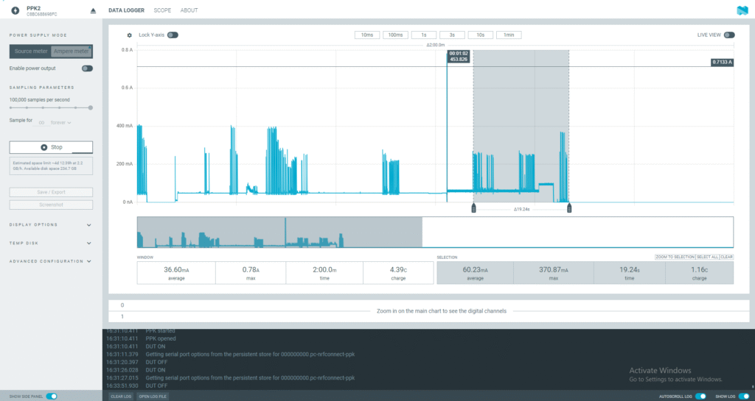Toggle the Lock Y-axis switch
The width and height of the screenshot is (755, 401).
point(173,35)
